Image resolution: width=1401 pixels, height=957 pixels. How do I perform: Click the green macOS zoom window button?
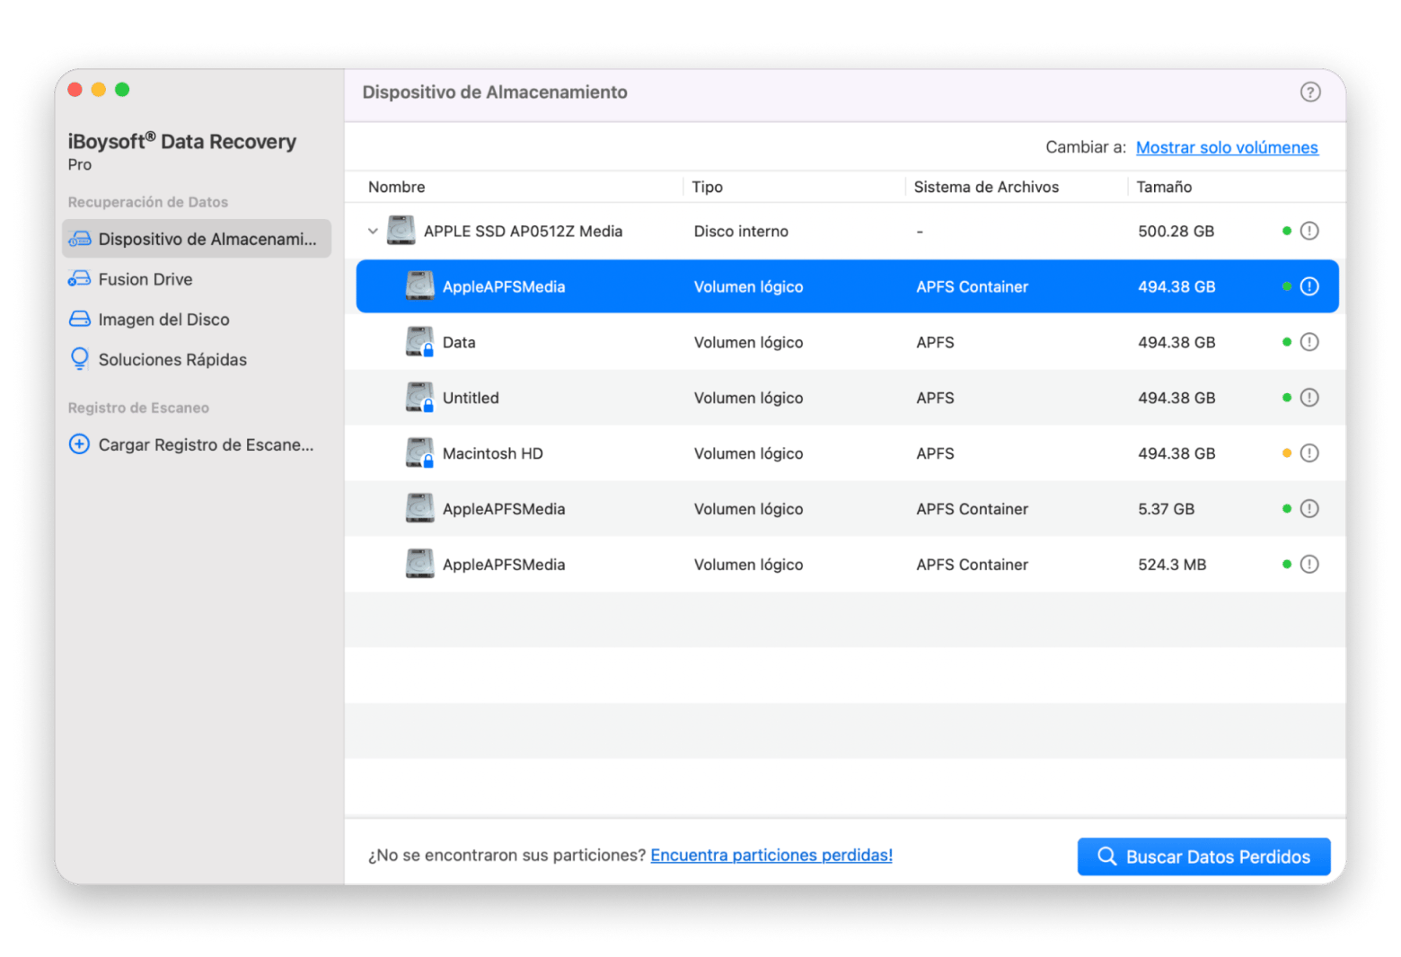(x=122, y=89)
